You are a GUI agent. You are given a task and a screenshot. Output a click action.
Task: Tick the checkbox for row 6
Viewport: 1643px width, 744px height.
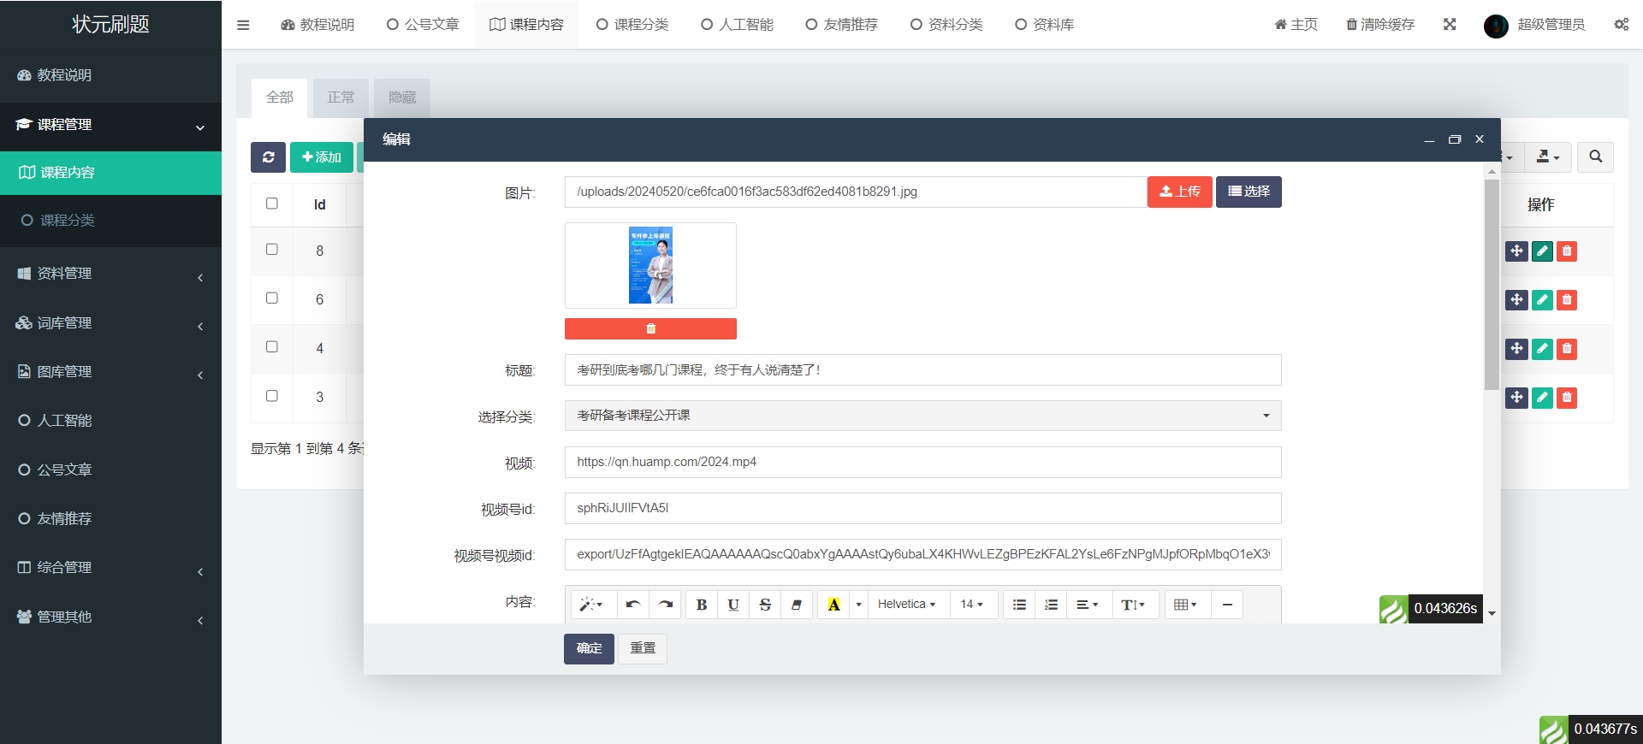pos(272,298)
